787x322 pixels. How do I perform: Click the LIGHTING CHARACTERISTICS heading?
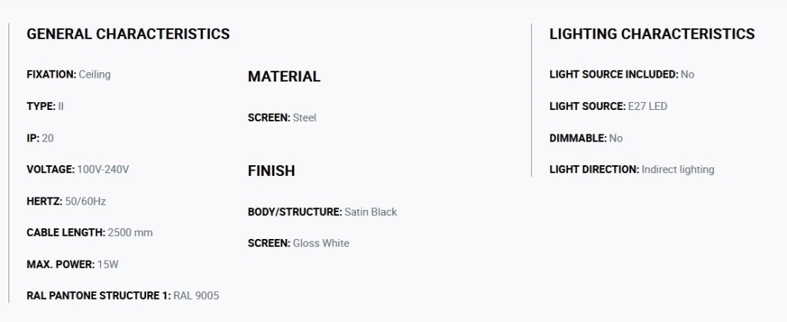point(652,34)
